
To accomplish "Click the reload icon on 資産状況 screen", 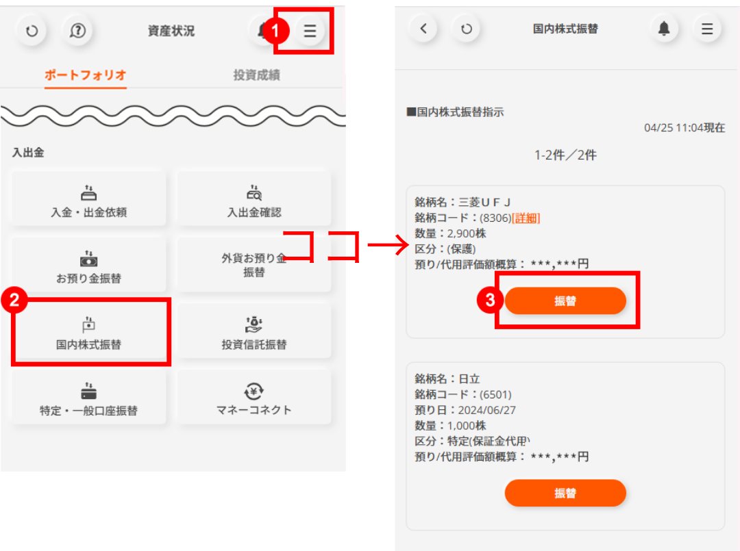I will click(x=32, y=31).
